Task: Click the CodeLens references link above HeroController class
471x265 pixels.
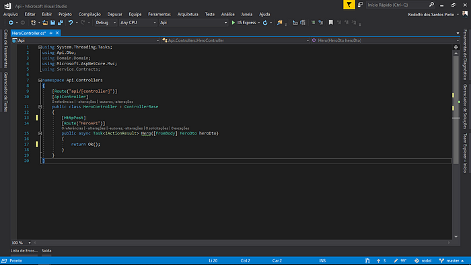Action: click(x=63, y=102)
